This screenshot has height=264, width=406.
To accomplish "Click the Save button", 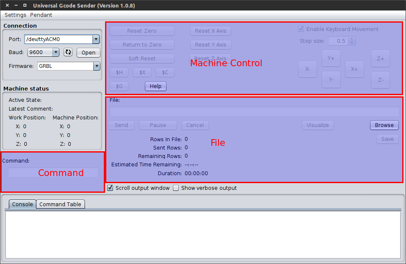I will point(387,139).
